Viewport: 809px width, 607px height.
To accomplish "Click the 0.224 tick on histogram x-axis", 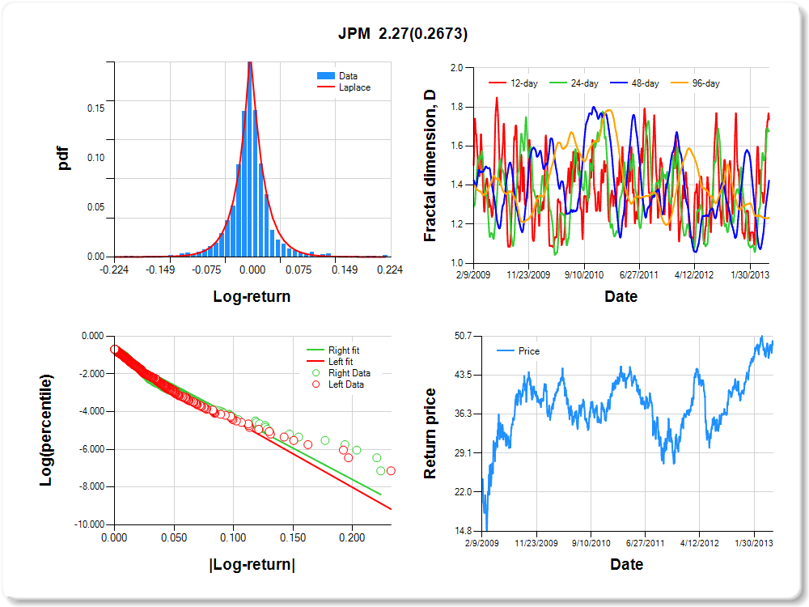I will [x=390, y=270].
